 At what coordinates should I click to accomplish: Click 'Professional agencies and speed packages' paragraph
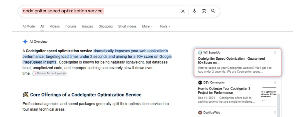click(96, 106)
